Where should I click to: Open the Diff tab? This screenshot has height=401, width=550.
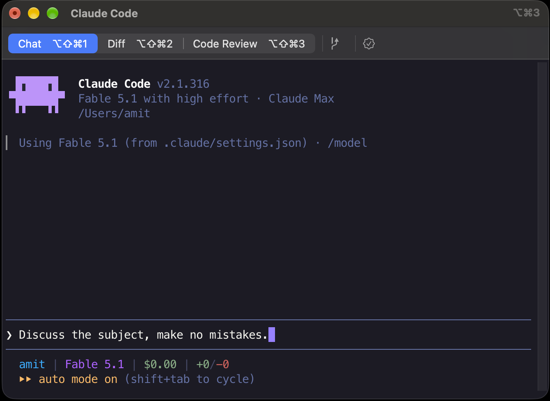coord(140,43)
